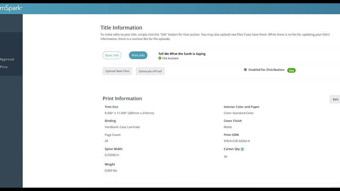The image size is (340, 191).
Task: Edit the Print Information section
Action: pos(335,99)
